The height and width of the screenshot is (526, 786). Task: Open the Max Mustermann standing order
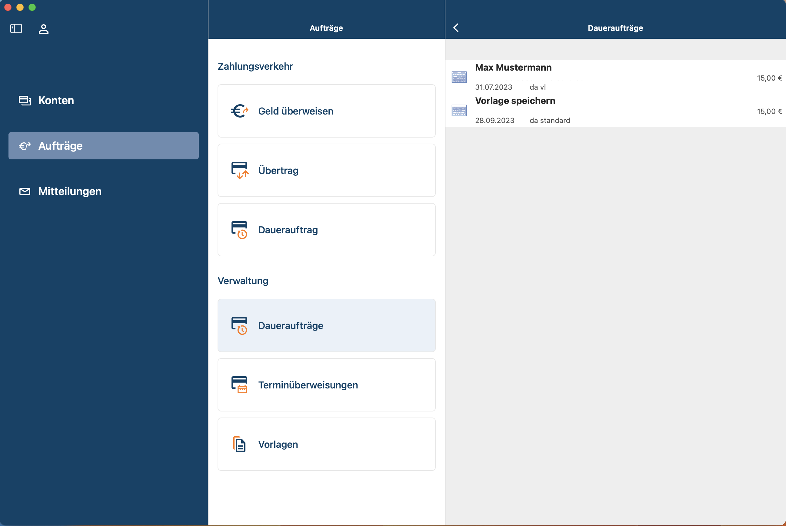(x=616, y=77)
